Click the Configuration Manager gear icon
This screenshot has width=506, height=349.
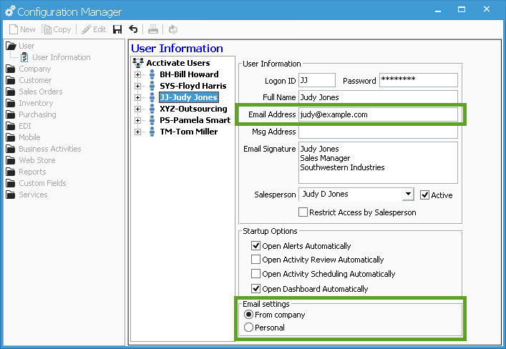pos(10,11)
